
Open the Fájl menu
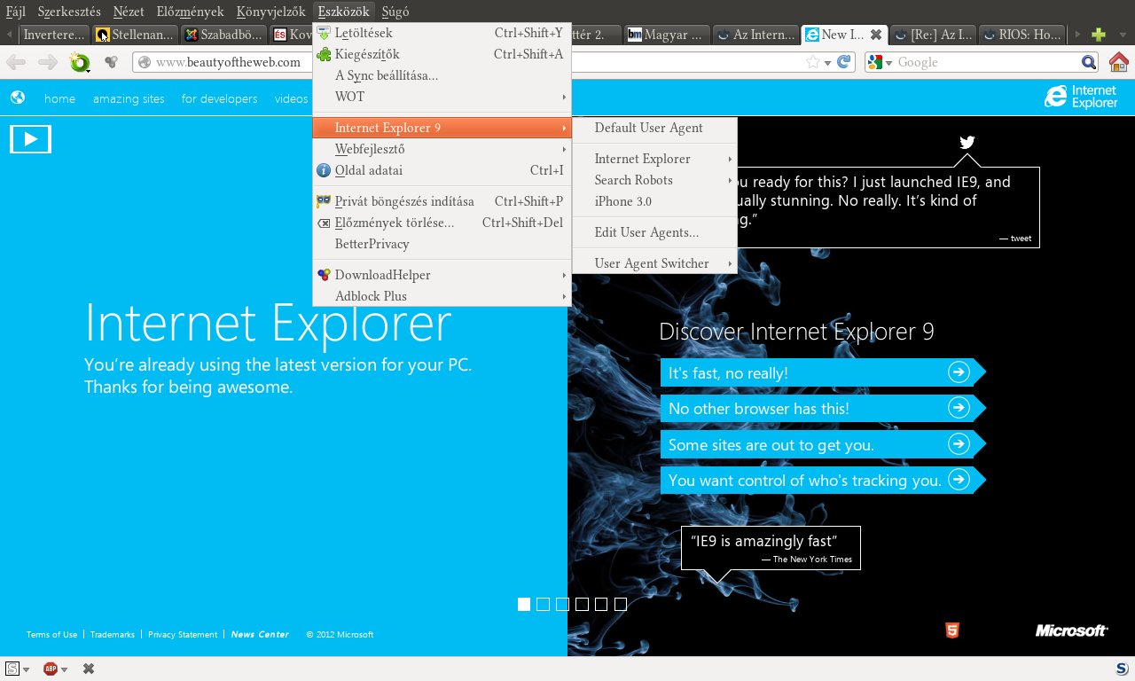click(15, 12)
